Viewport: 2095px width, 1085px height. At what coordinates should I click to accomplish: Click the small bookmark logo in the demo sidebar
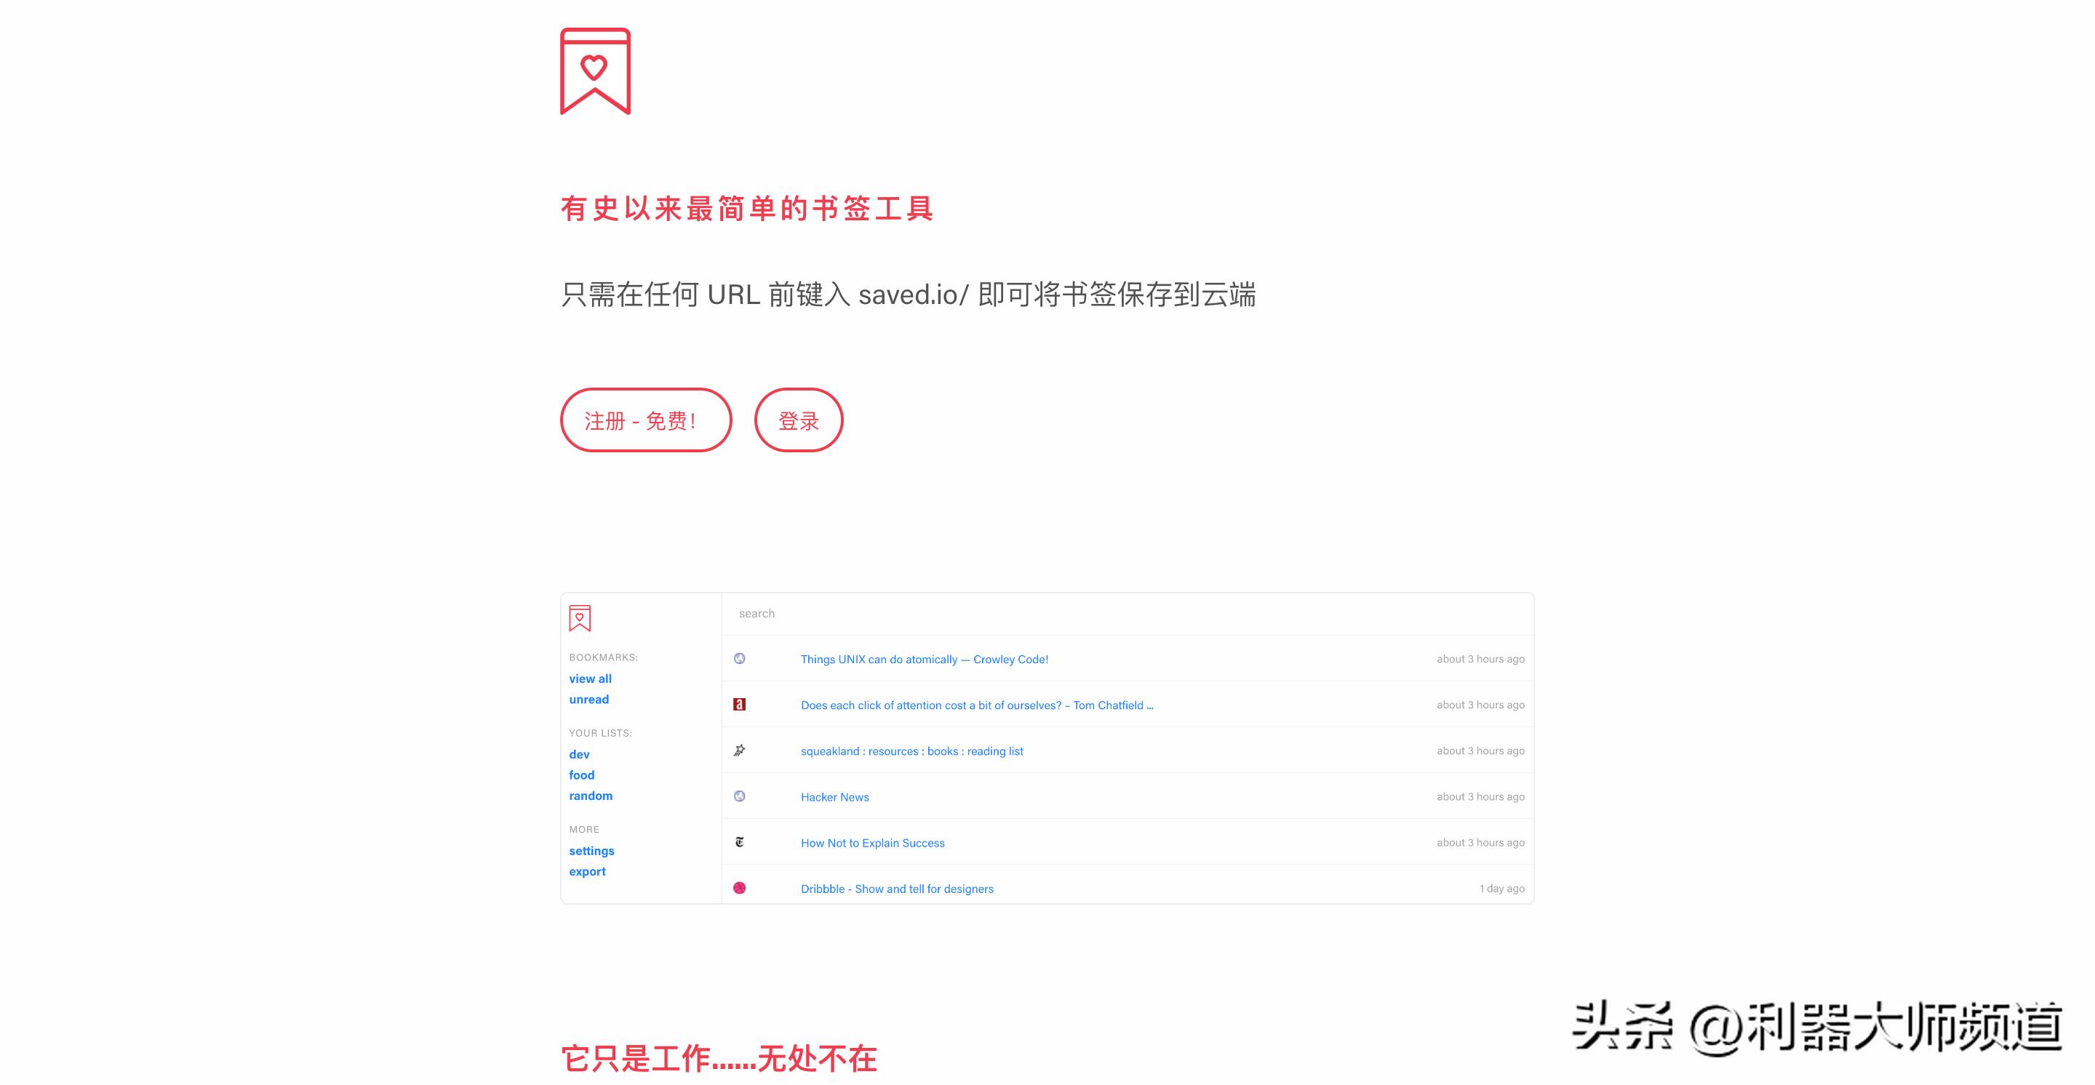(x=579, y=618)
